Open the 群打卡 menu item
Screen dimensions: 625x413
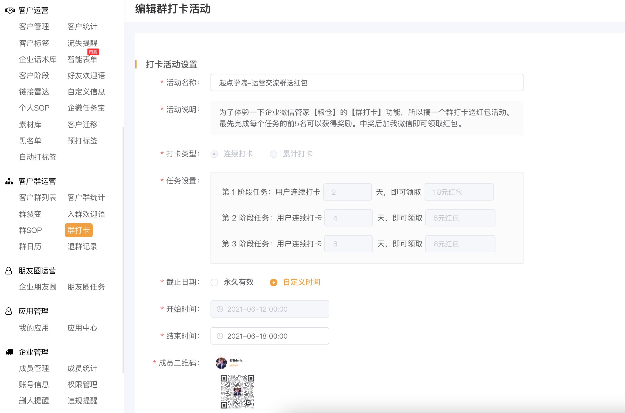(x=79, y=230)
